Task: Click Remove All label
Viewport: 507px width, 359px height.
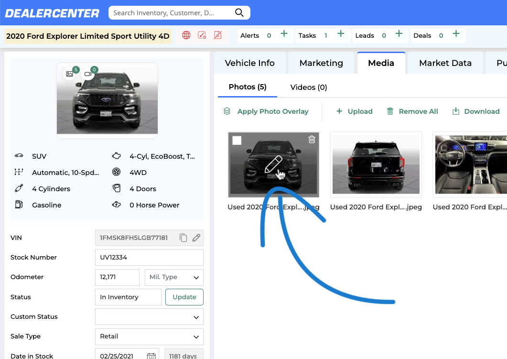Action: click(x=419, y=111)
